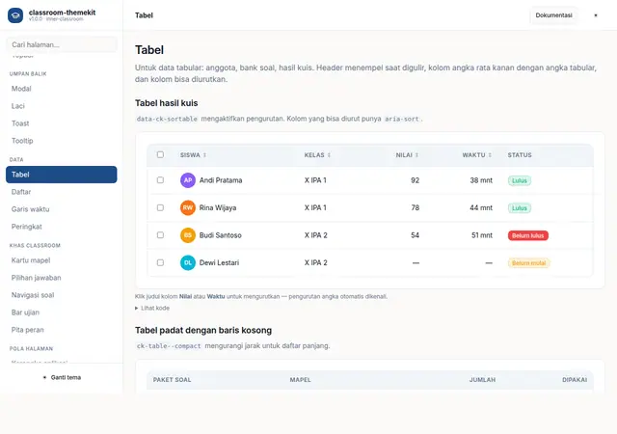Image resolution: width=617 pixels, height=434 pixels.
Task: Click Andi Pratama's AP avatar
Action: pos(188,180)
